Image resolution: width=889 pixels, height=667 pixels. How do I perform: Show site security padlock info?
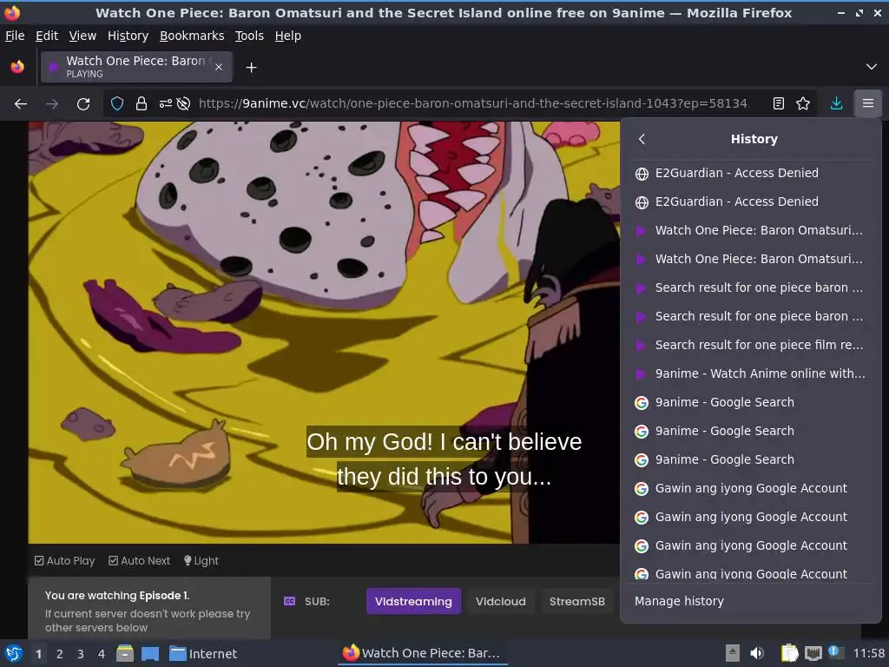[x=142, y=104]
